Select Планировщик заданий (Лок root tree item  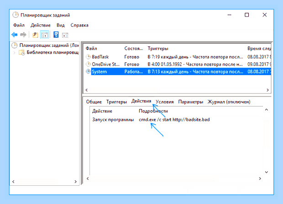coord(49,45)
